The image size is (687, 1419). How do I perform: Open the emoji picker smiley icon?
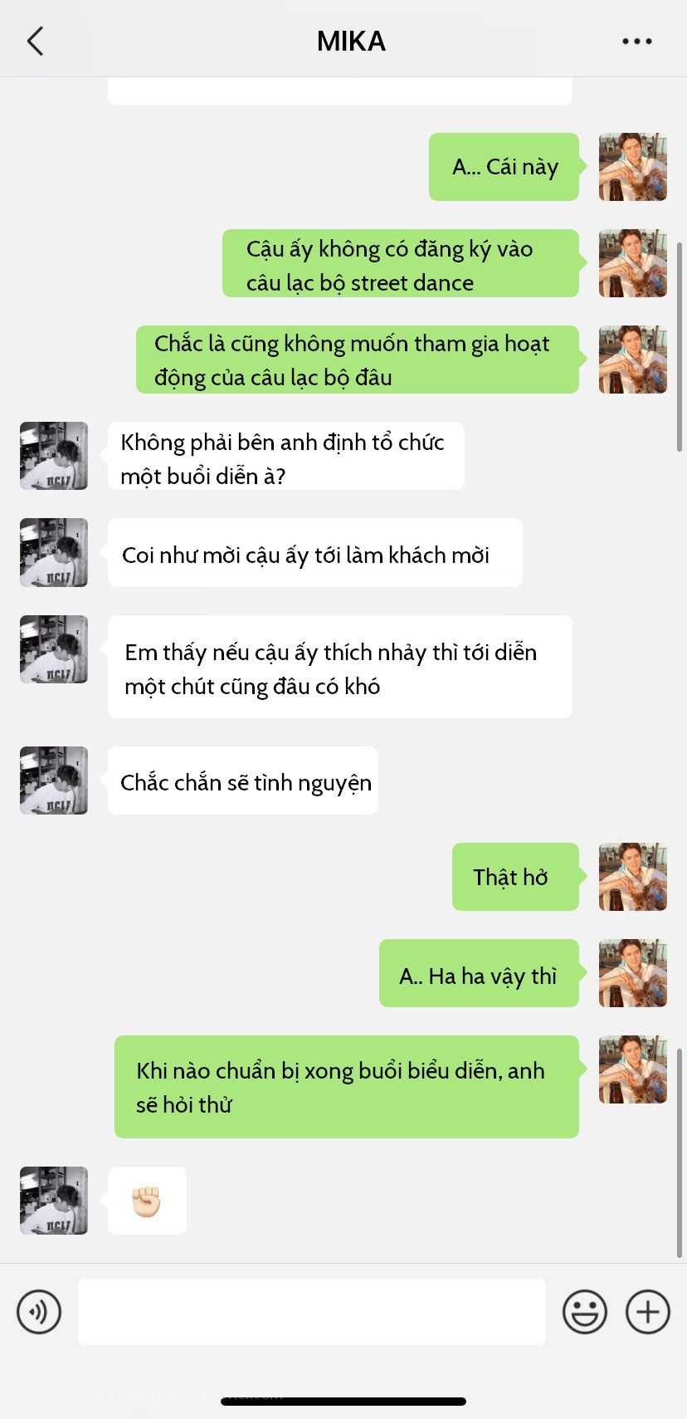pos(585,1312)
